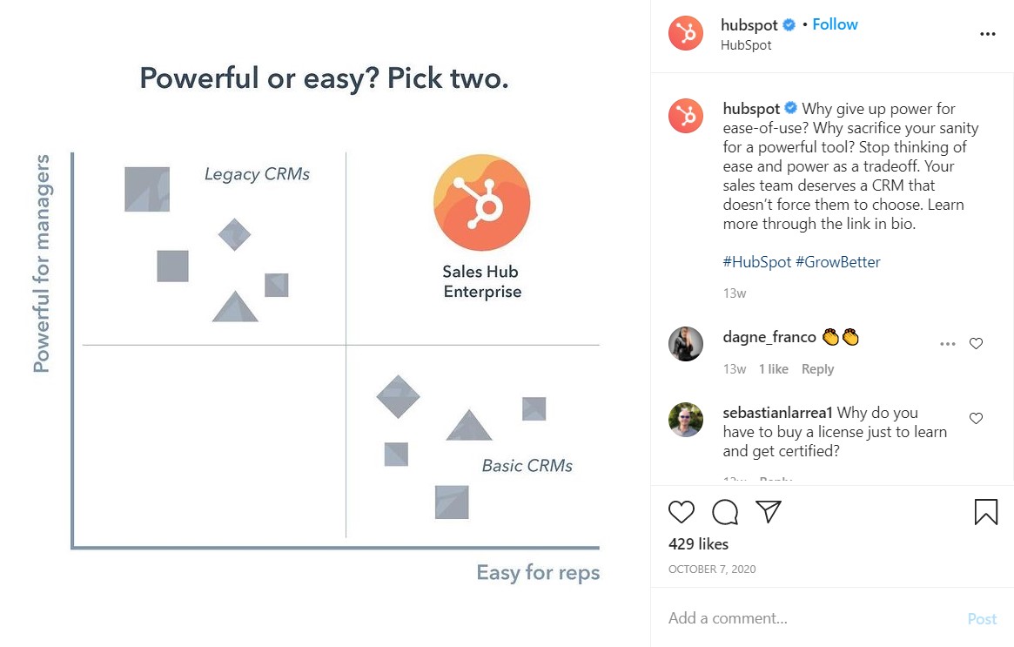Open post options three-dot menu
1014x647 pixels.
[988, 34]
